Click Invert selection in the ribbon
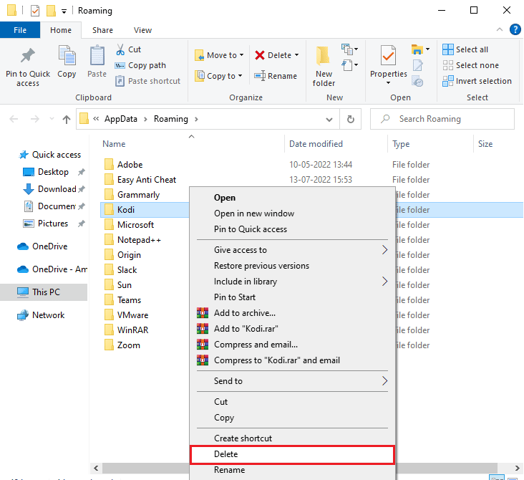The image size is (524, 480). [477, 81]
